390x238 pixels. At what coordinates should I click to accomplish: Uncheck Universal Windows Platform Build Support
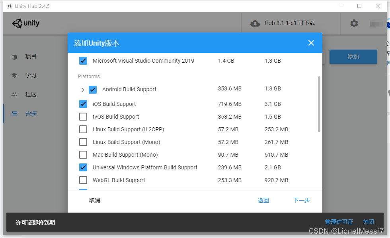click(x=83, y=167)
